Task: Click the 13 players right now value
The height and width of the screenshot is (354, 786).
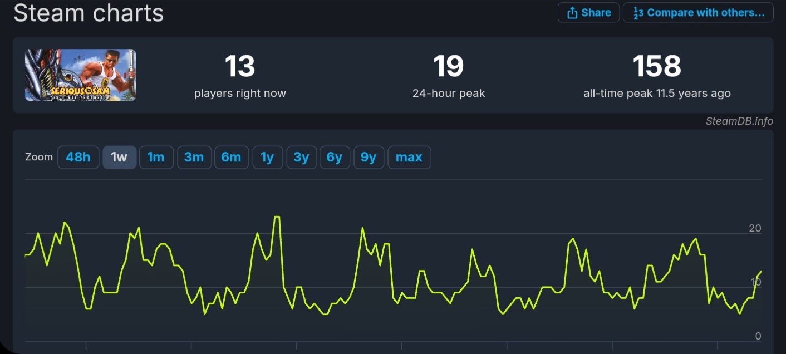Action: click(x=240, y=66)
